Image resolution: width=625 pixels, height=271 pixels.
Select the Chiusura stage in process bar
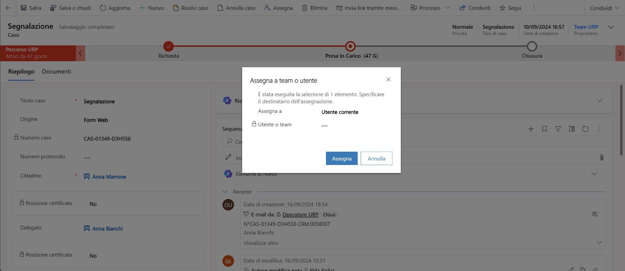(532, 46)
